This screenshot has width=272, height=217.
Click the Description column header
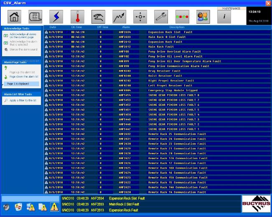click(x=177, y=27)
